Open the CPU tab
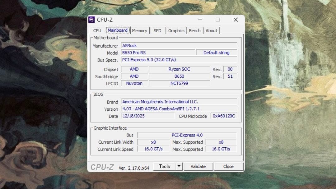336x189 pixels. 97,30
